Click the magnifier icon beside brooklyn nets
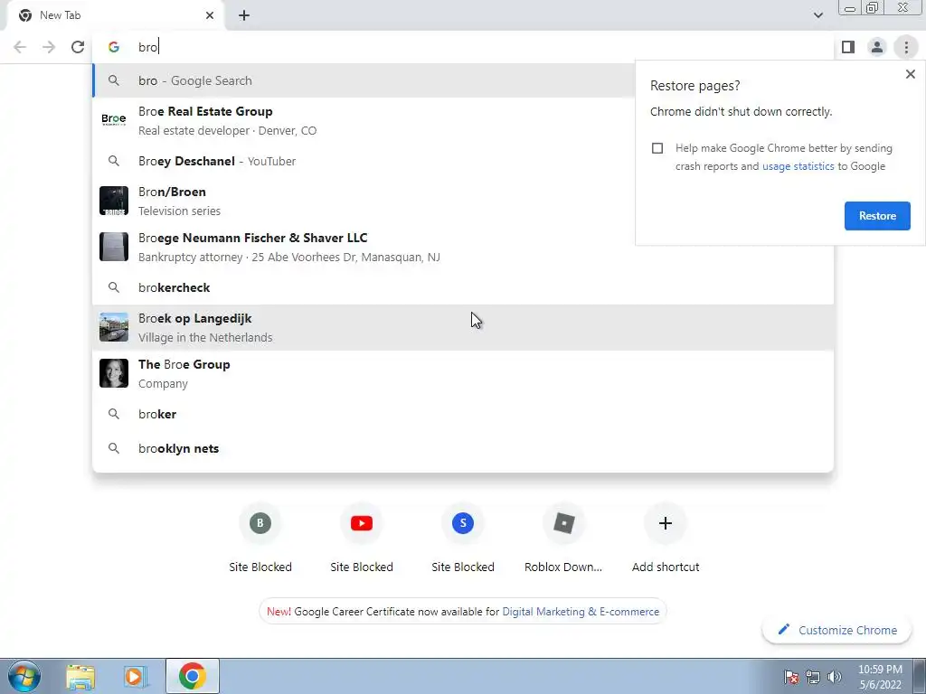The width and height of the screenshot is (926, 694). [x=113, y=448]
